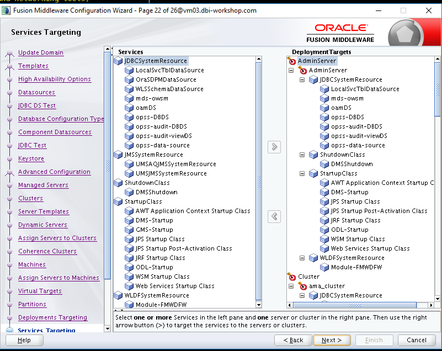Click the Help button
442x351 pixels.
pyautogui.click(x=24, y=341)
